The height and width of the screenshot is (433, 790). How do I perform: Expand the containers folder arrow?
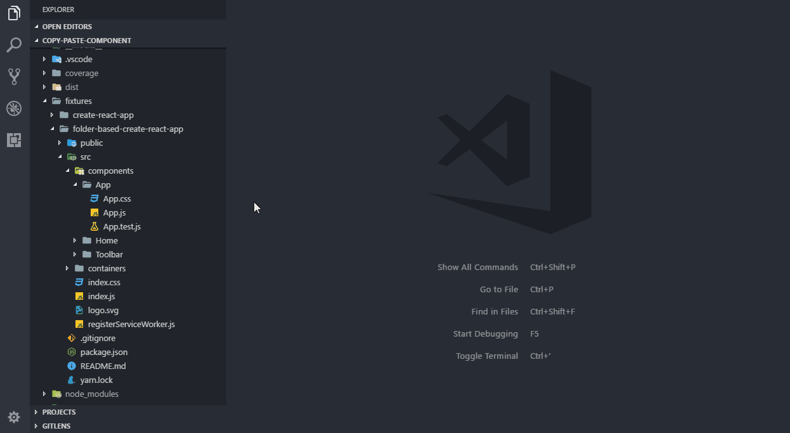click(67, 268)
